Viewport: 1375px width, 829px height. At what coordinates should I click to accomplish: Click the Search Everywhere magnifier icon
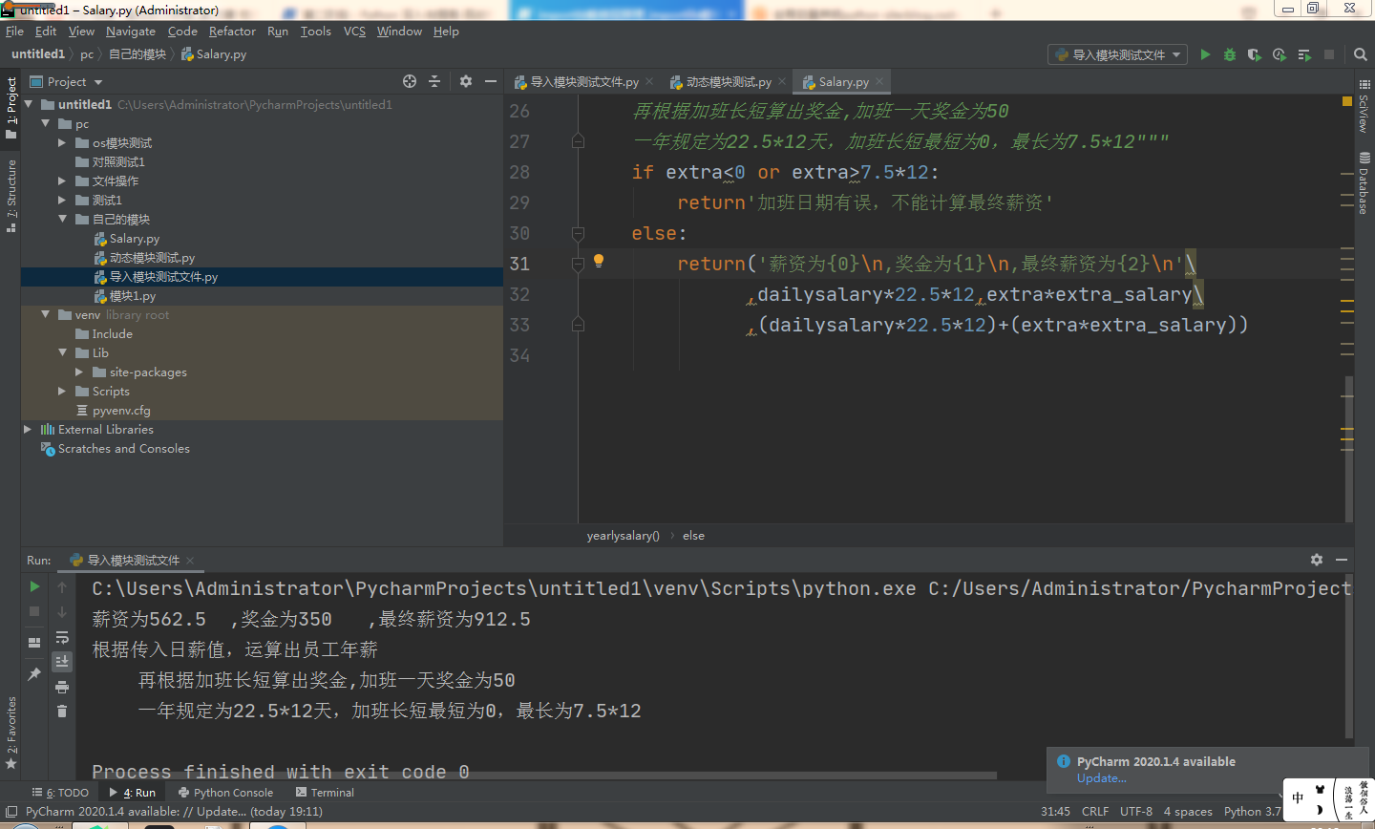tap(1361, 54)
